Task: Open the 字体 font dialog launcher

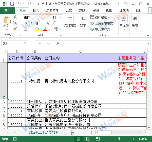Action: pyautogui.click(x=61, y=35)
